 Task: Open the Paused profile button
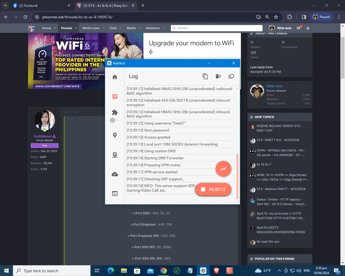point(322,17)
